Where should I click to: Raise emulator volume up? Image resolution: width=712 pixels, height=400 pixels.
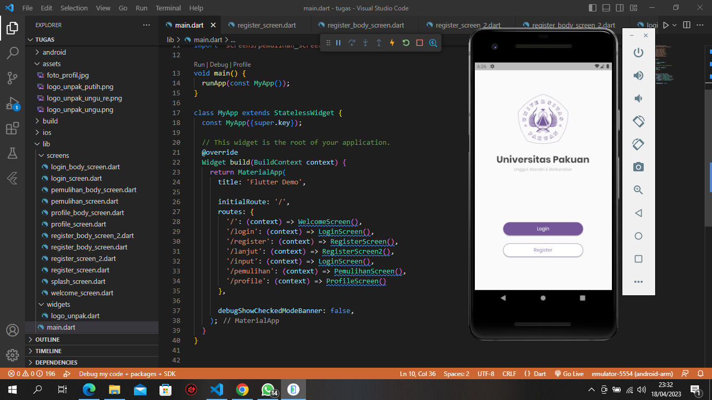click(638, 76)
